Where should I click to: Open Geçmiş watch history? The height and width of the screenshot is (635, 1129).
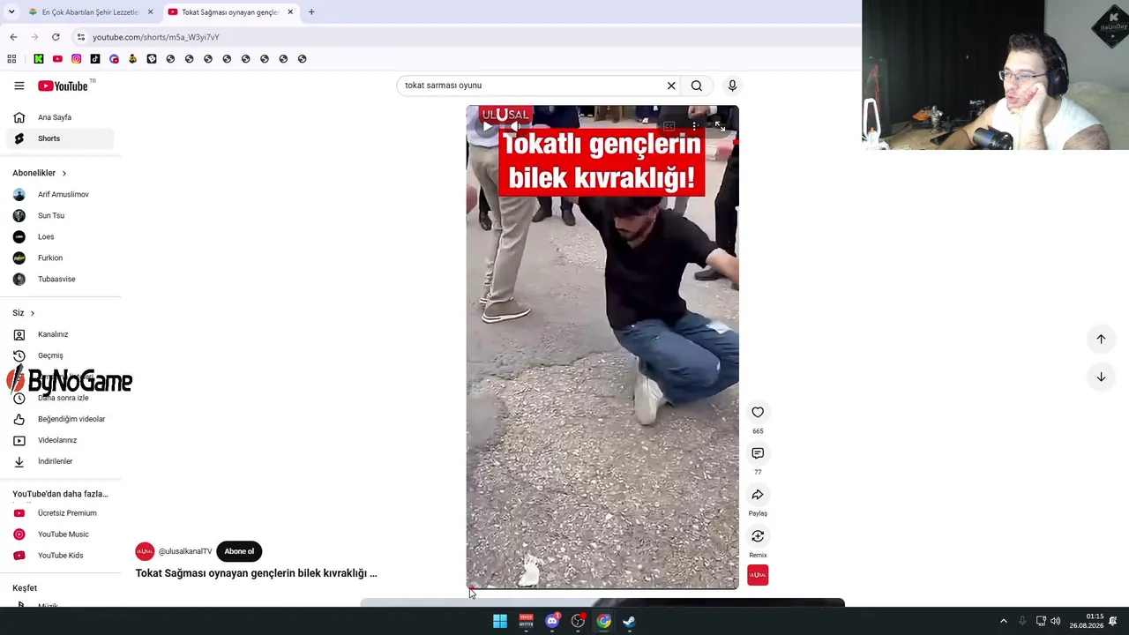(x=61, y=355)
